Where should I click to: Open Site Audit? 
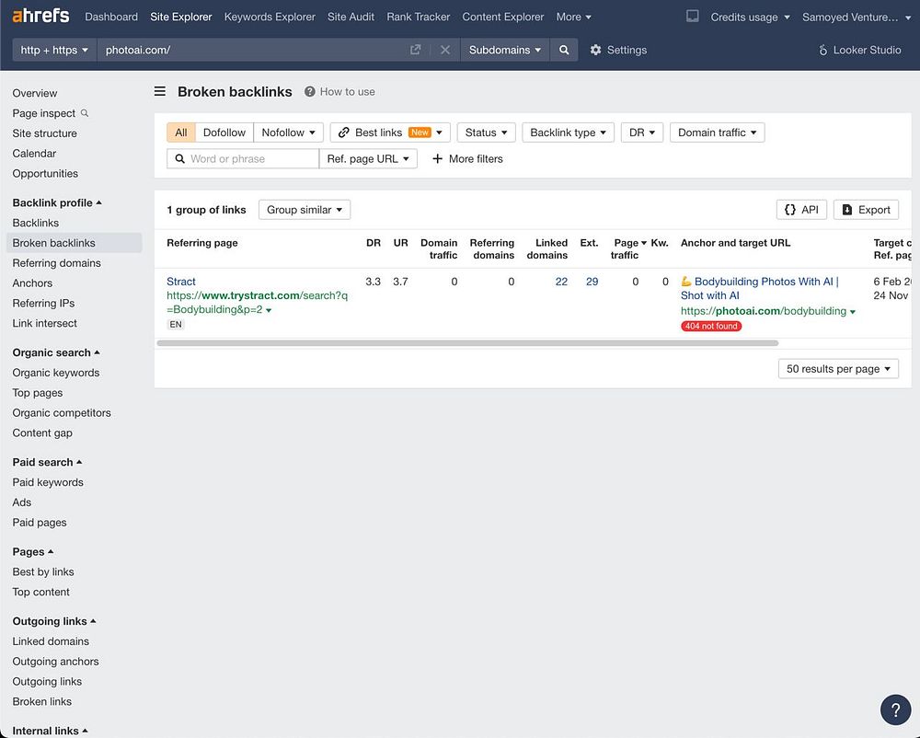(x=351, y=17)
